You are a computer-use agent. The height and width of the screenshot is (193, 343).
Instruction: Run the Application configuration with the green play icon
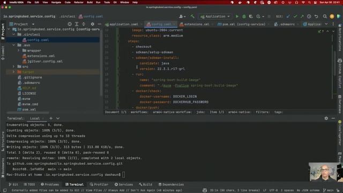click(x=237, y=17)
